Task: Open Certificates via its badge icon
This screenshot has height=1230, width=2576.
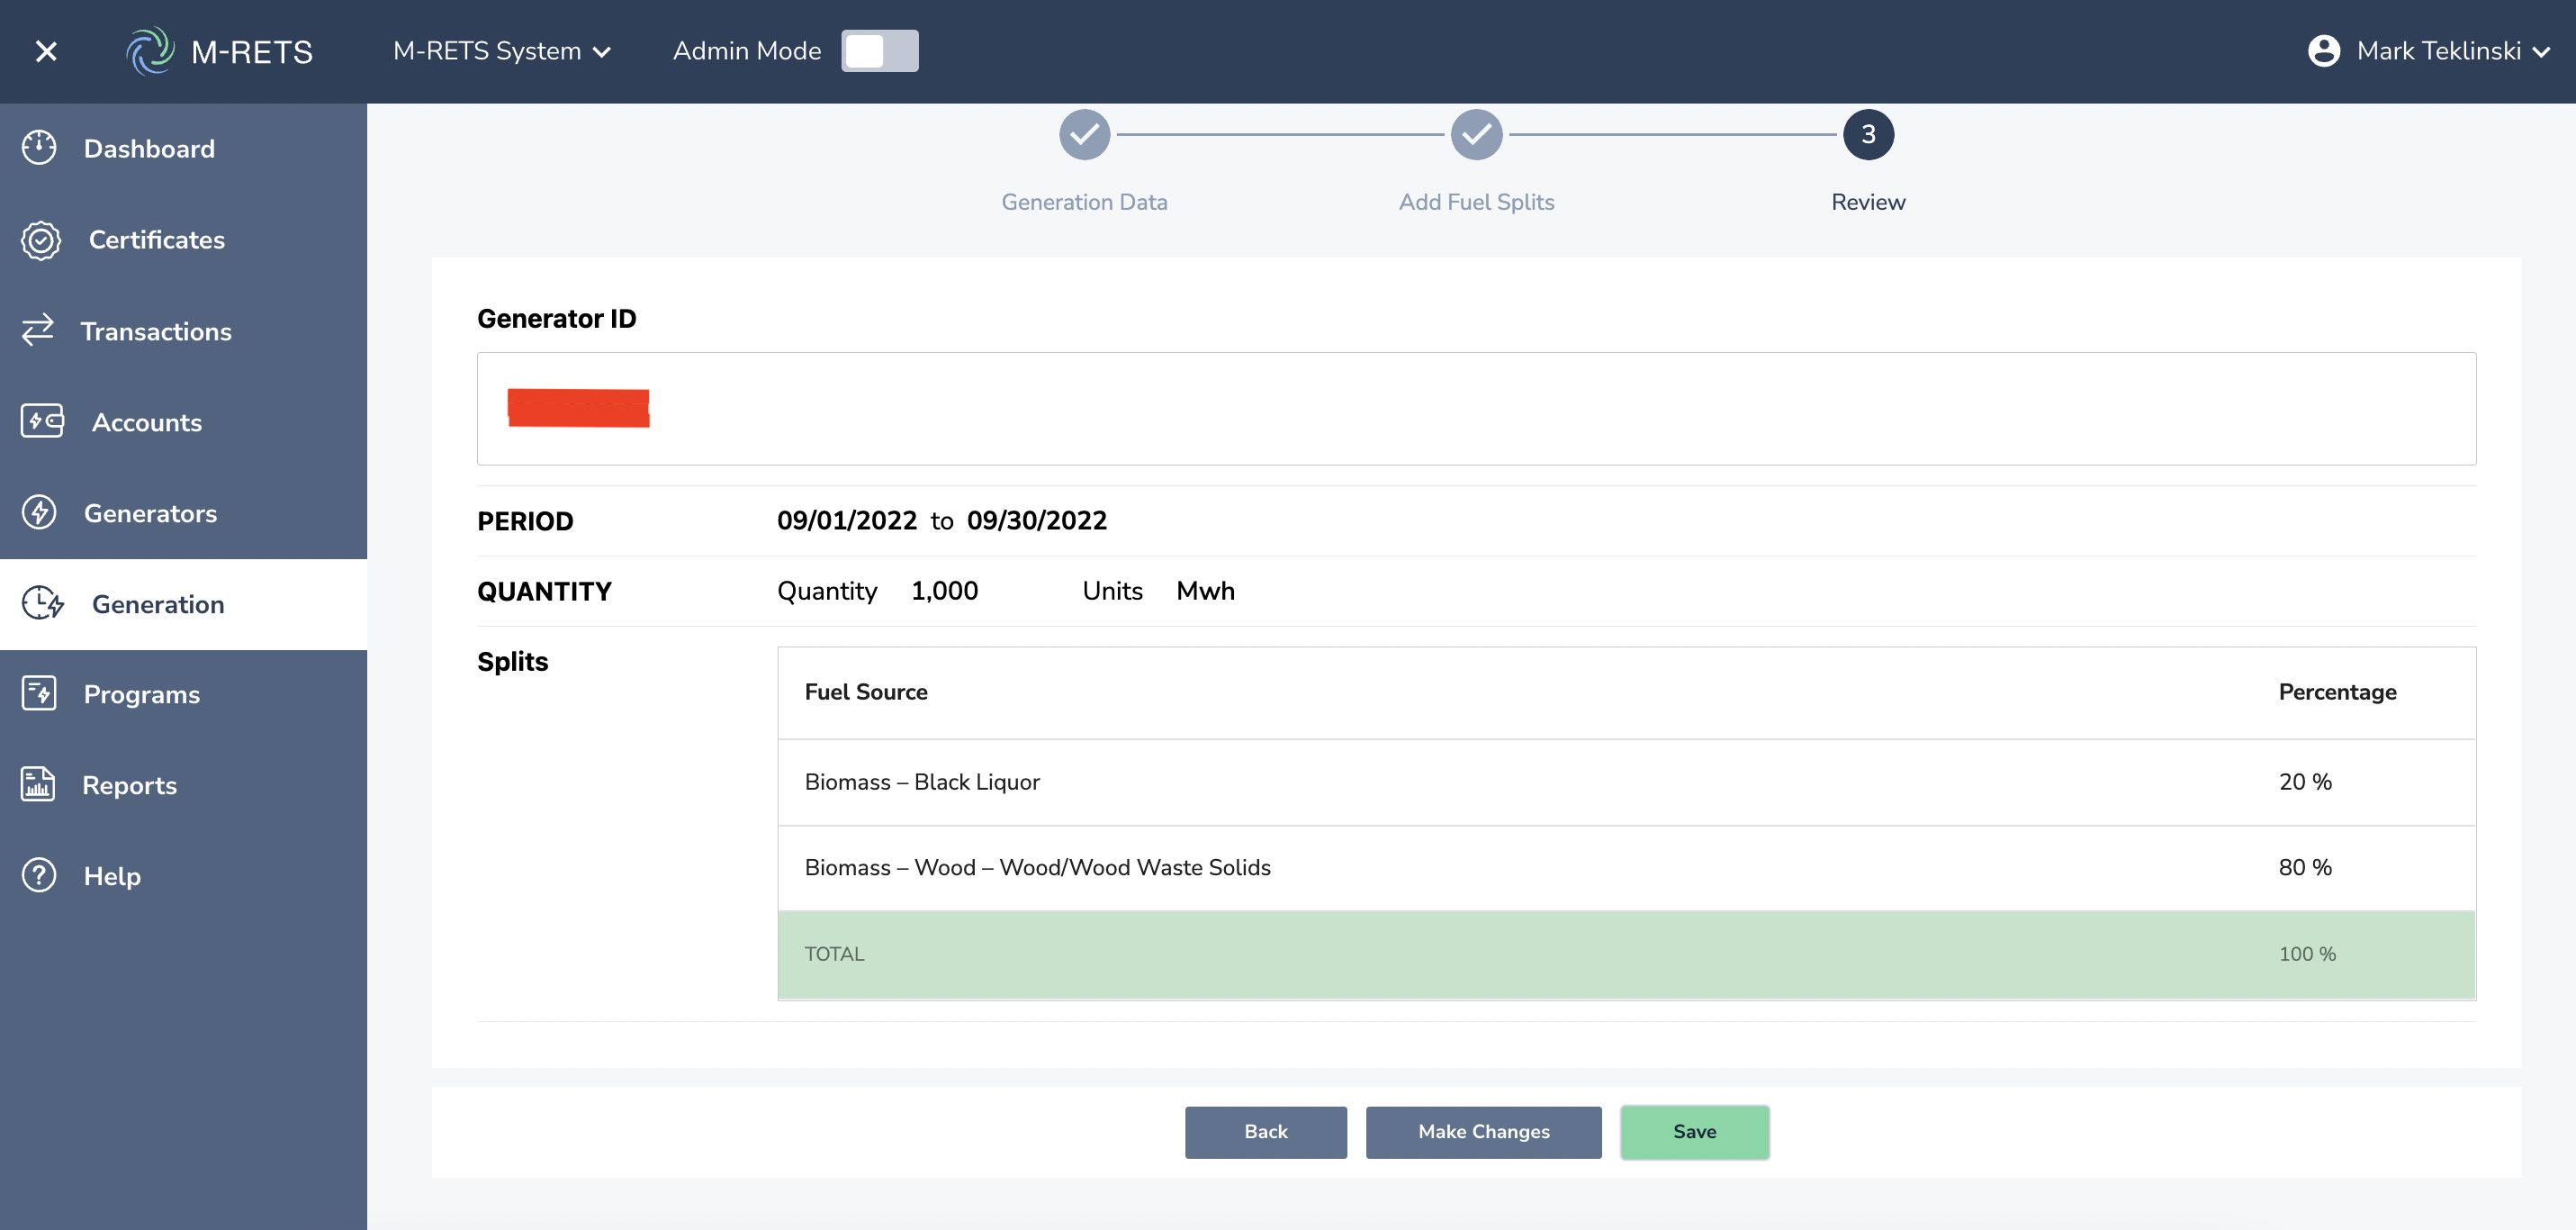Action: point(41,240)
